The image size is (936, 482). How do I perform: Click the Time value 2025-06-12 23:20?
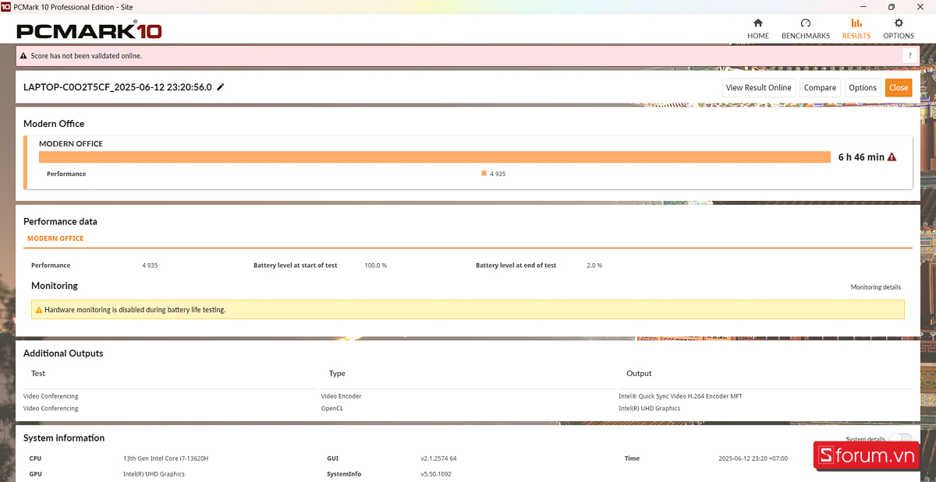753,459
